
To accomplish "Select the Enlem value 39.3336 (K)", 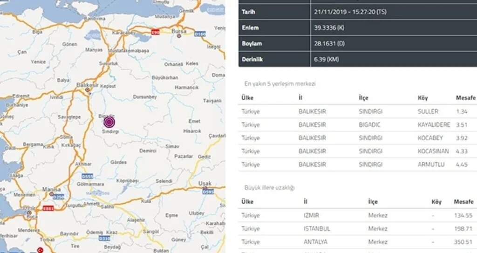I will click(x=329, y=27).
